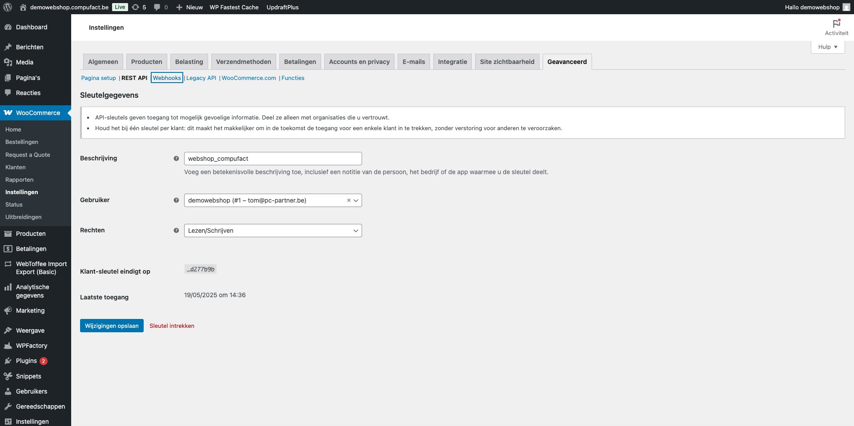
Task: Open the WooCommerce.com subsection link
Action: point(249,78)
